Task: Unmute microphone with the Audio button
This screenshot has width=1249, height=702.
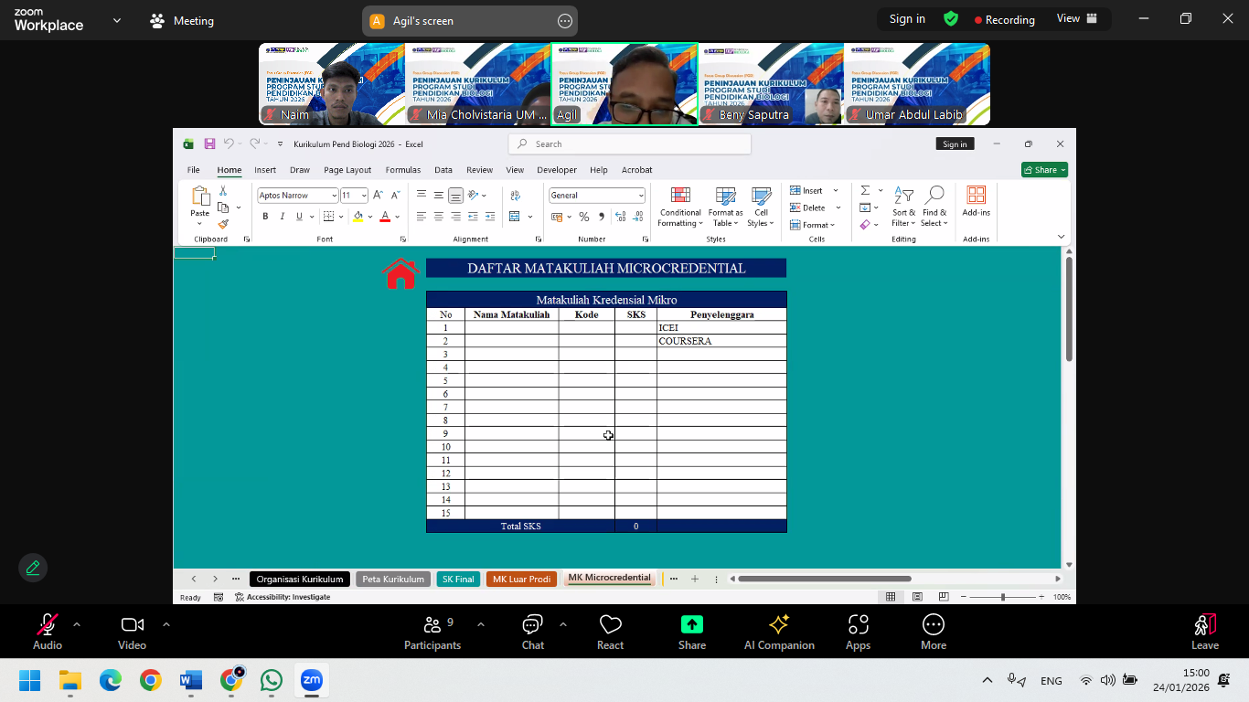Action: point(48,625)
